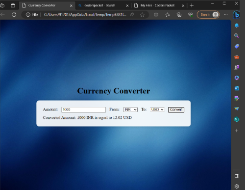Viewport: 245px width, 190px height.
Task: Click the file info icon in address bar
Action: [x=28, y=15]
